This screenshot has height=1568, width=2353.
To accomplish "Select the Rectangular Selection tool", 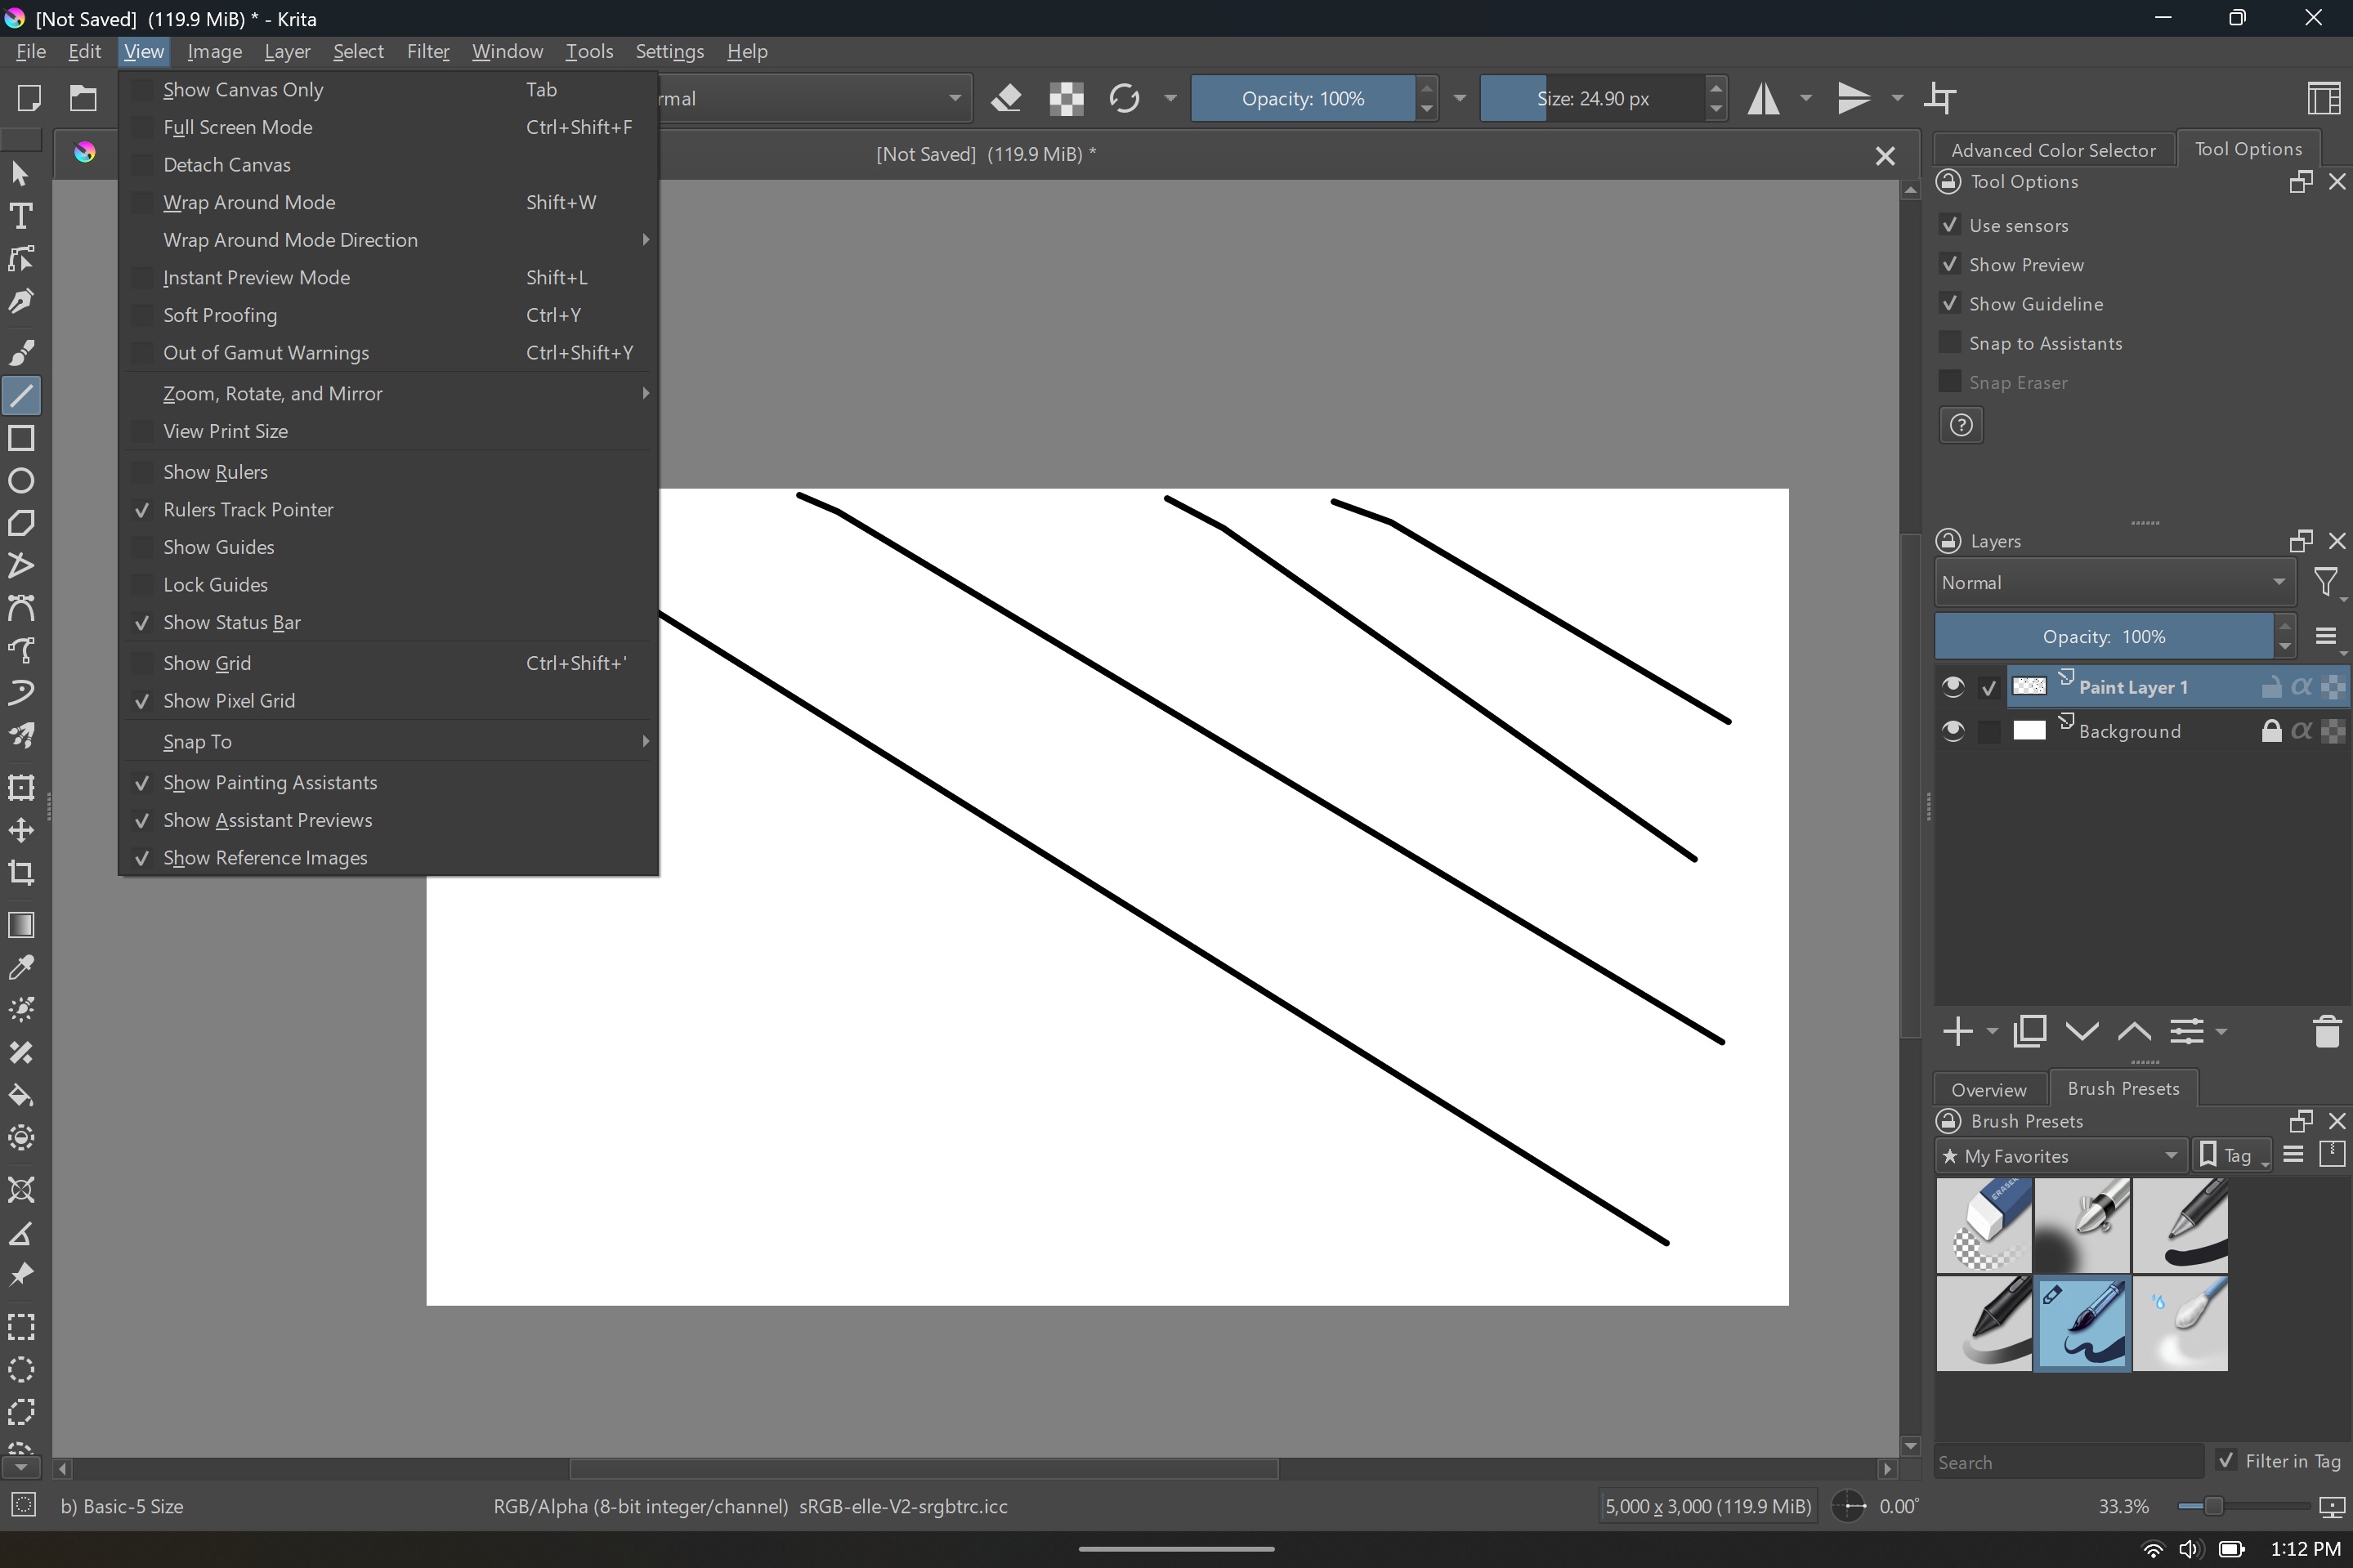I will click(x=21, y=1327).
